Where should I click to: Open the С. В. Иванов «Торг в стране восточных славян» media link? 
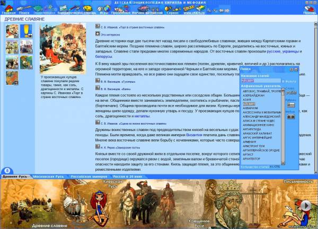tap(130, 27)
